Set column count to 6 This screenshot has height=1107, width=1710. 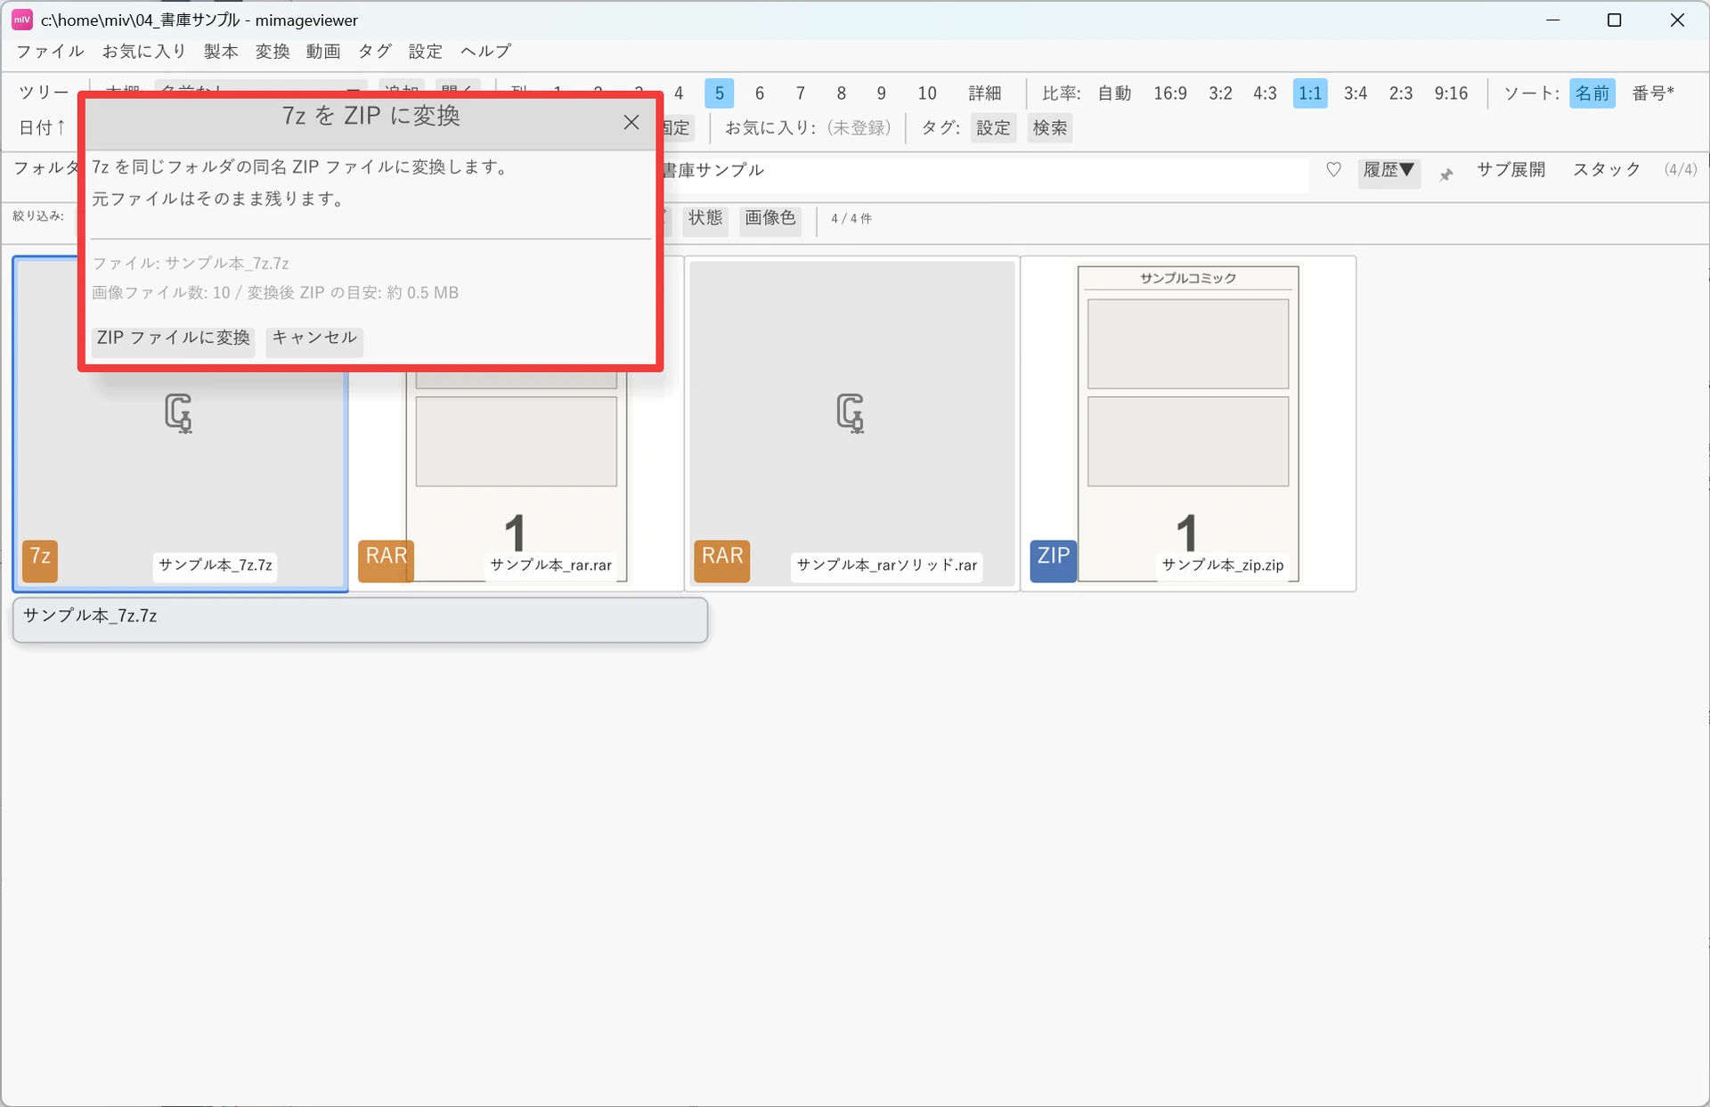click(x=760, y=93)
